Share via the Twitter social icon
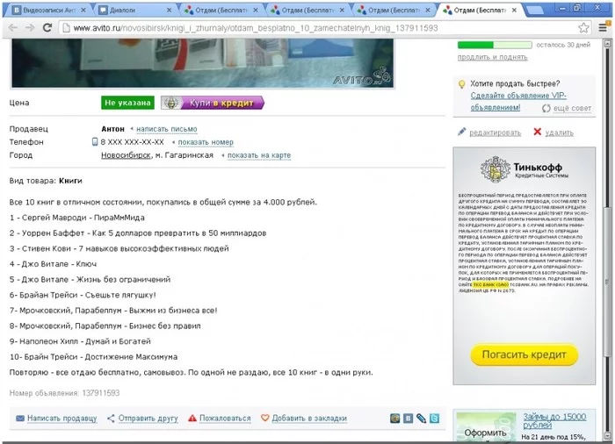This screenshot has height=444, width=615. (434, 419)
